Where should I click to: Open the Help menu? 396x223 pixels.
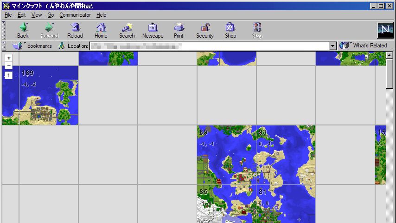(101, 15)
